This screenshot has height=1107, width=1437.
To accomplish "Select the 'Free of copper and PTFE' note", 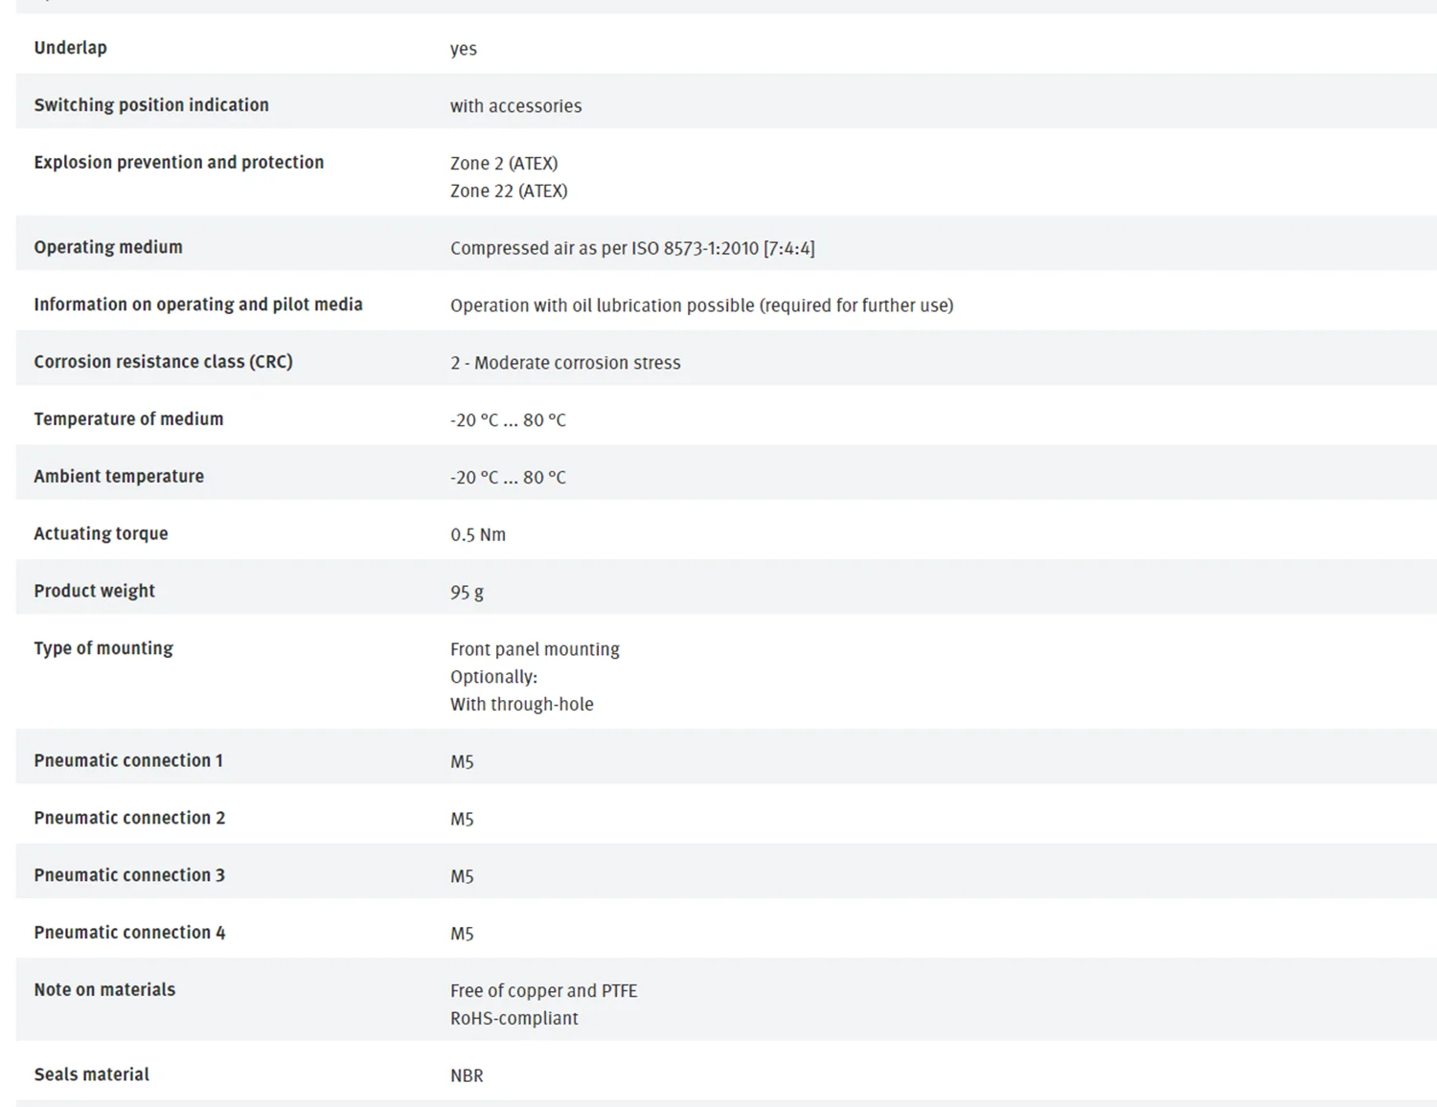I will [543, 991].
